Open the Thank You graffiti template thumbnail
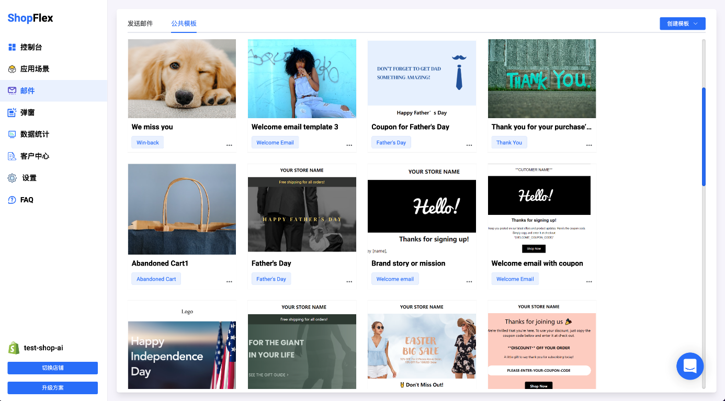 coord(541,79)
